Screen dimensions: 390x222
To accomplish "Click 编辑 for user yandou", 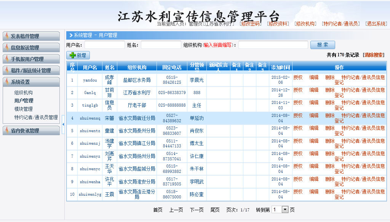I will (x=314, y=77).
